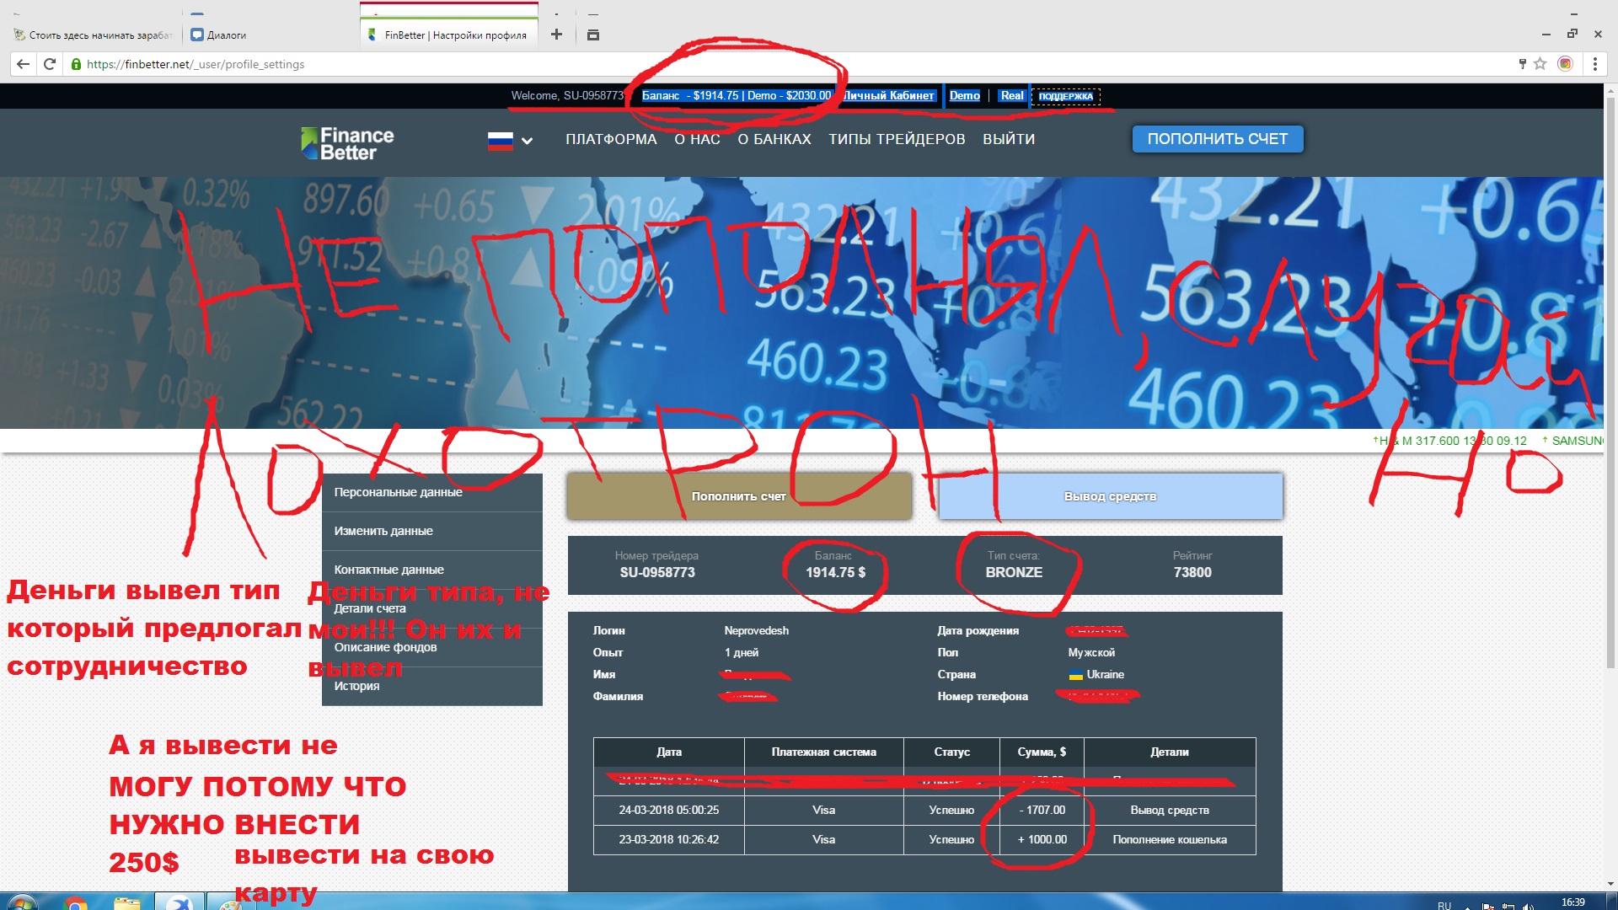Screen dimensions: 1618x910
Task: Switch to the Real account link
Action: click(1012, 96)
